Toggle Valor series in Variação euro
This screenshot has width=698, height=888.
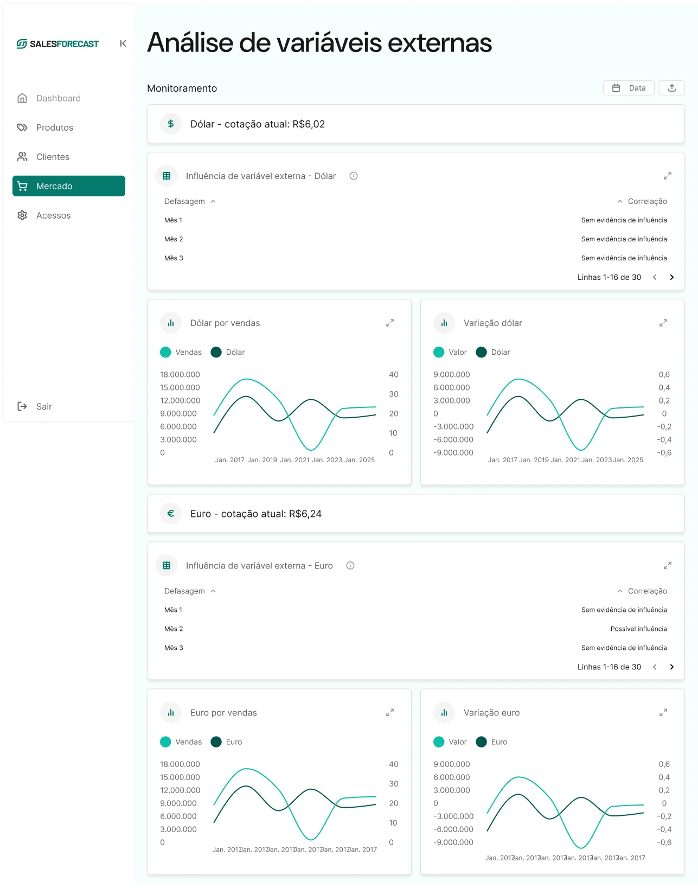pos(450,742)
